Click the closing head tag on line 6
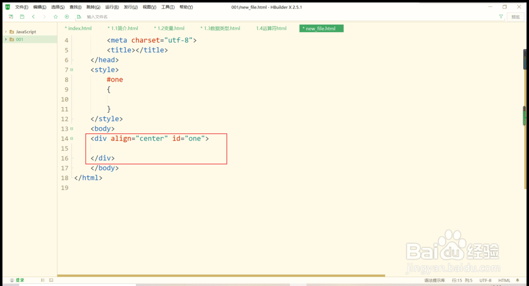The width and height of the screenshot is (529, 286). (105, 60)
